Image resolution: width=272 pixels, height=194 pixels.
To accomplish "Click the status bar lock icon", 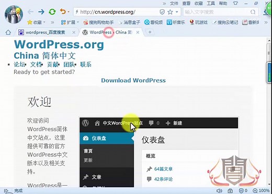I will click(230, 191).
